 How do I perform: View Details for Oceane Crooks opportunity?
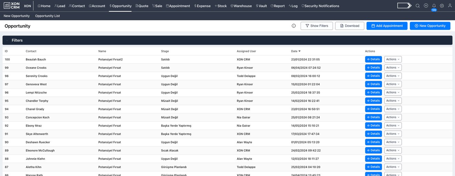[x=373, y=68]
